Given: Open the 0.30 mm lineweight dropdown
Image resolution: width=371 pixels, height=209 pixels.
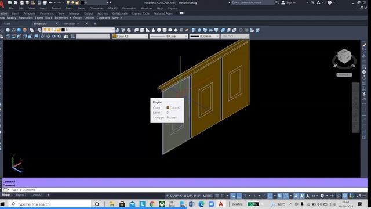Looking at the screenshot, I should pyautogui.click(x=205, y=36).
